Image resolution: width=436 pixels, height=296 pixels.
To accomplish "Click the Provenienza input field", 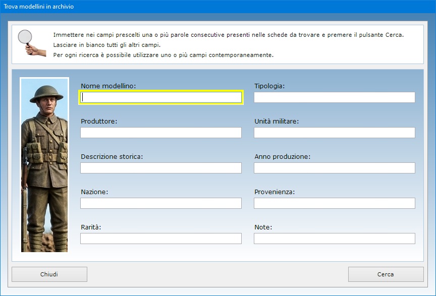I will [334, 203].
